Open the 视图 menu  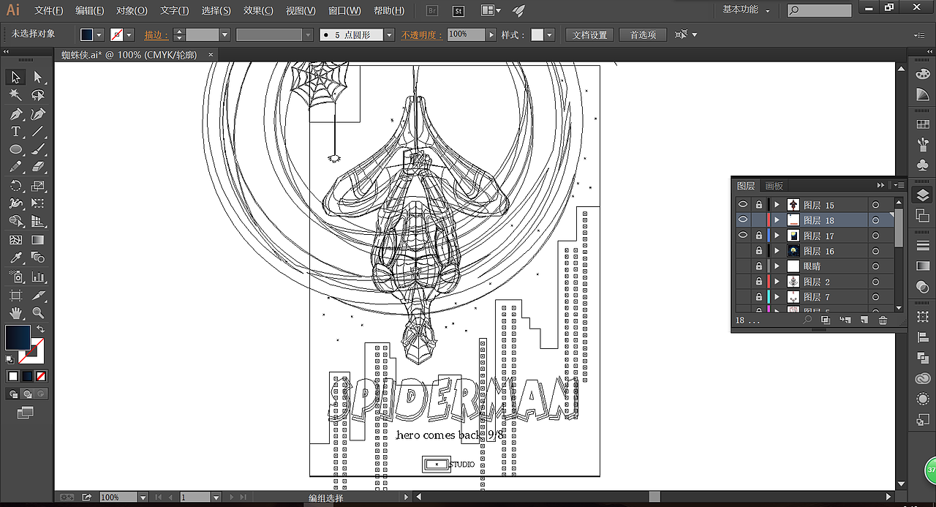pyautogui.click(x=299, y=10)
